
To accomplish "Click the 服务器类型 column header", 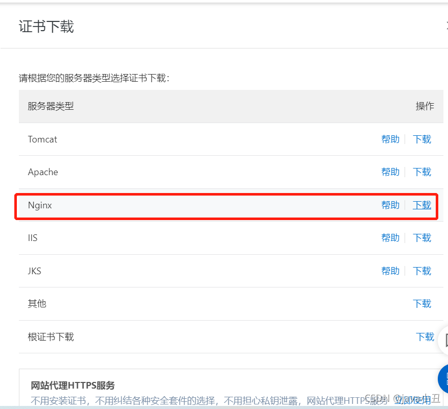I will click(x=51, y=106).
